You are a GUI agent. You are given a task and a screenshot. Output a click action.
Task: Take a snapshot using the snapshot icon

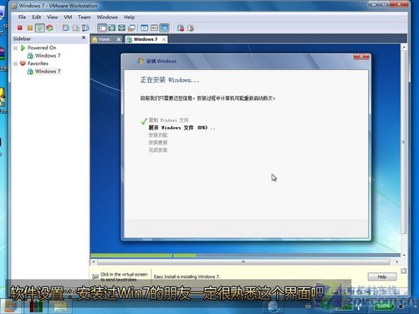(65, 28)
